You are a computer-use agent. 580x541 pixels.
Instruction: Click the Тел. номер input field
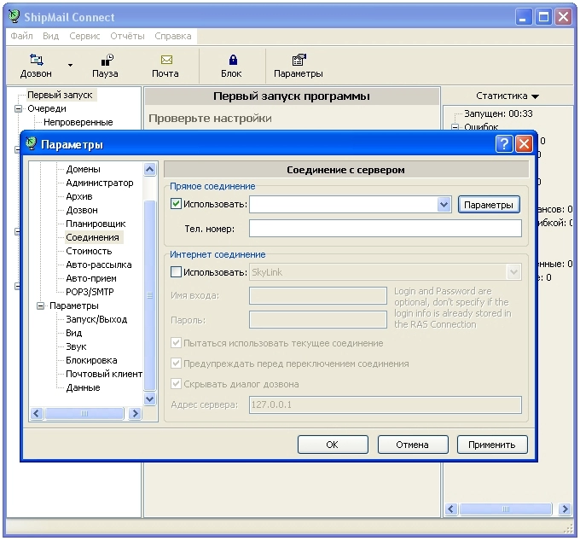point(386,229)
